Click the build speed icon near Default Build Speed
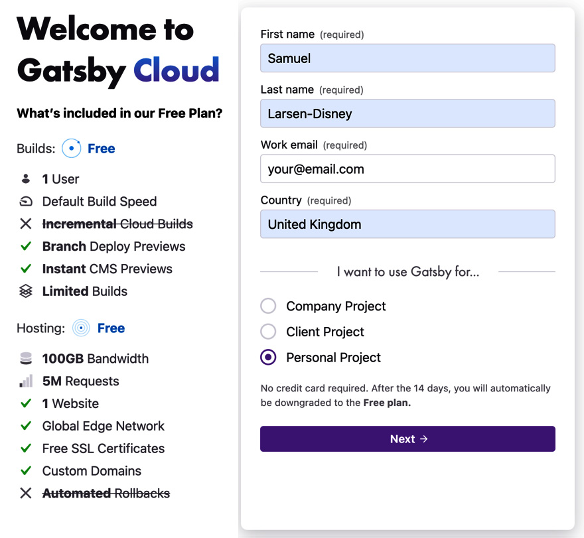The width and height of the screenshot is (584, 538). point(25,201)
